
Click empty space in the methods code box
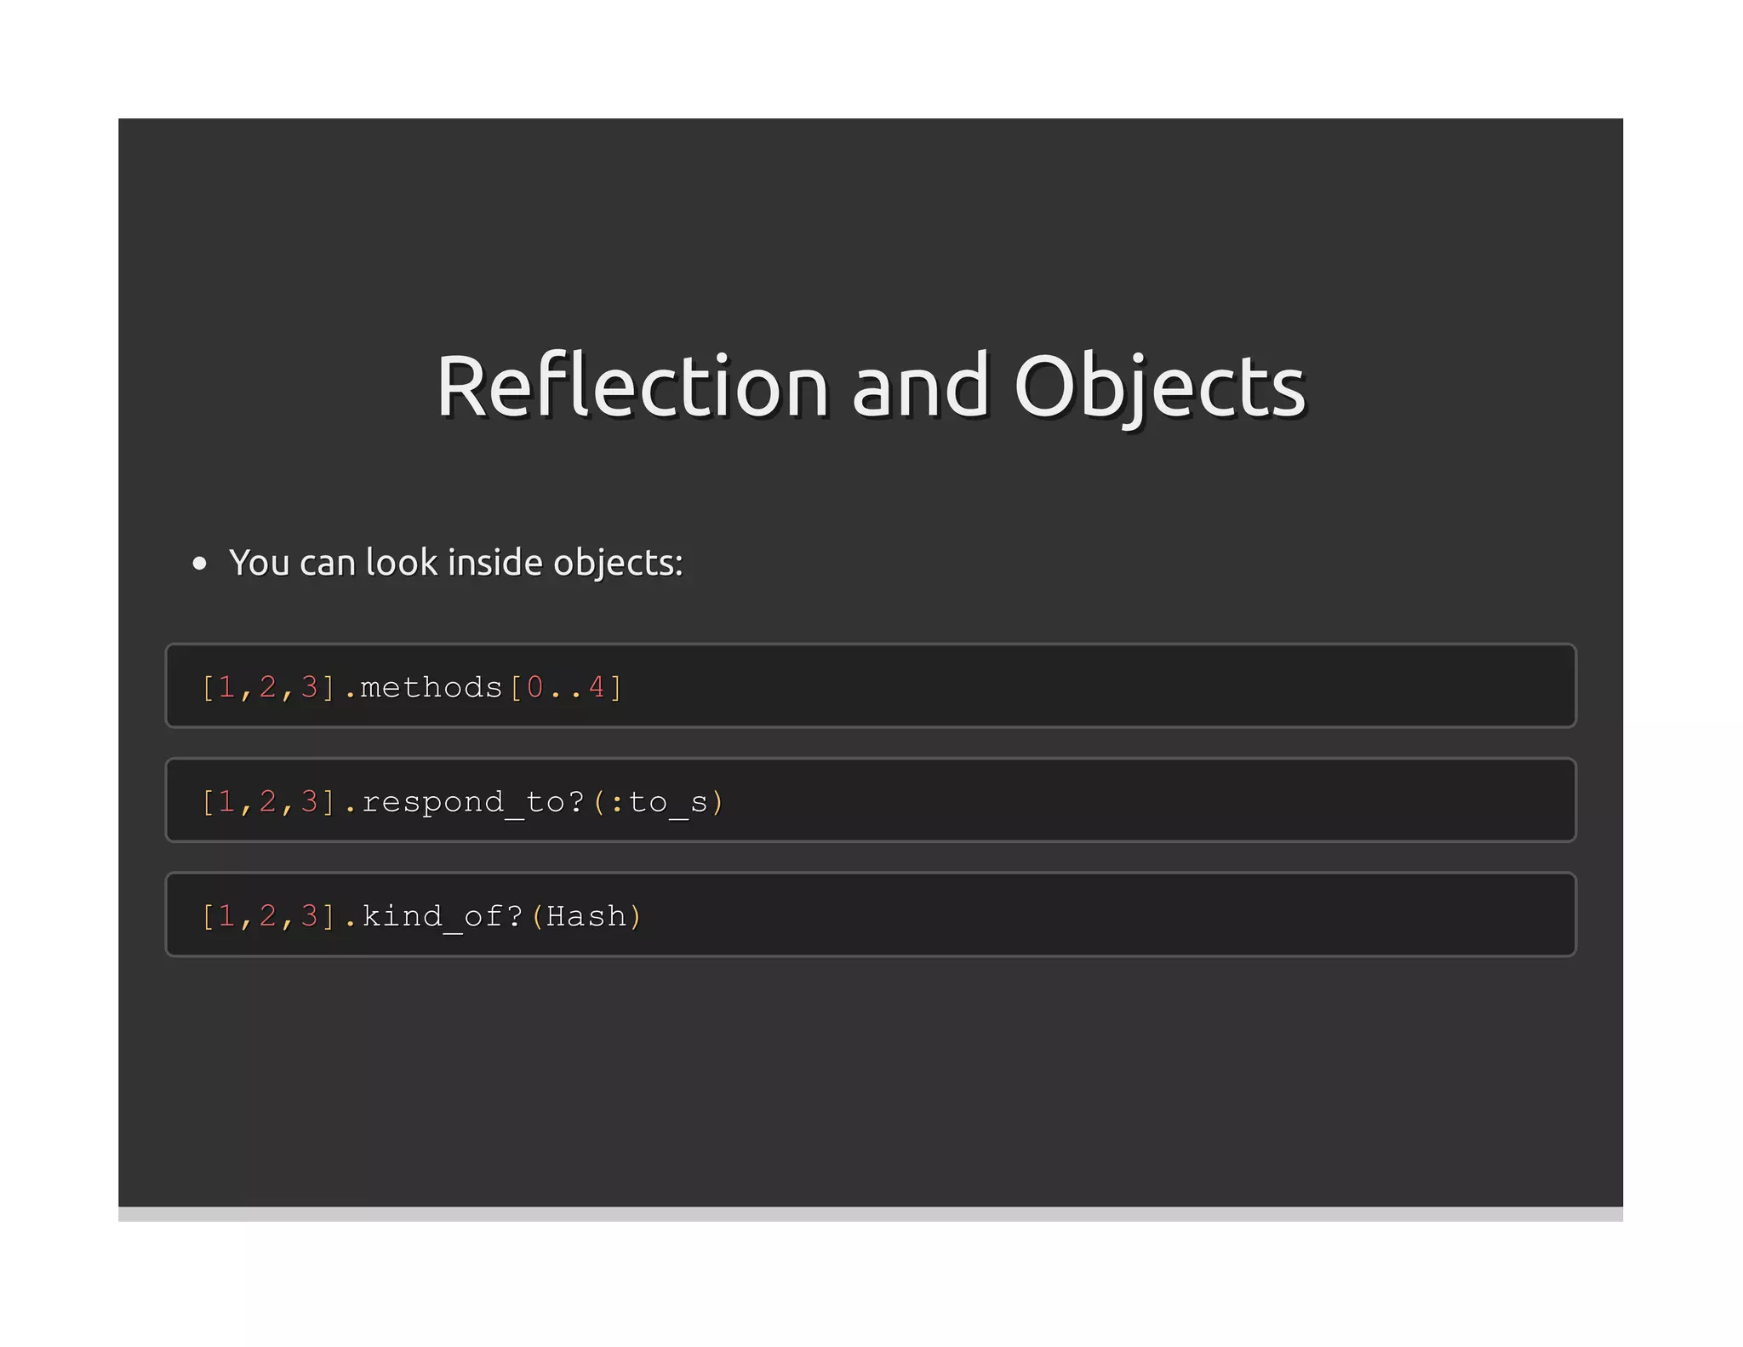coord(1106,686)
